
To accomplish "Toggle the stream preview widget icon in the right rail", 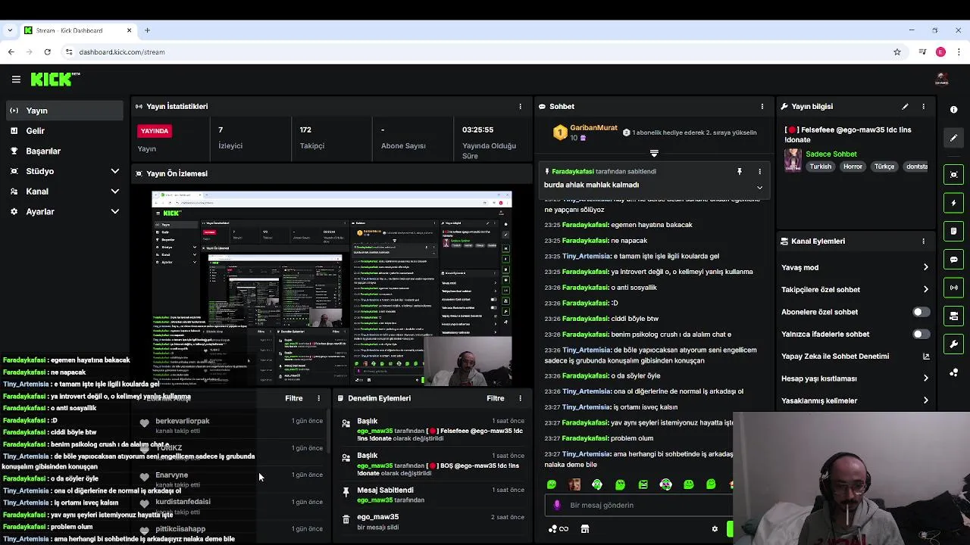I will pos(953,175).
